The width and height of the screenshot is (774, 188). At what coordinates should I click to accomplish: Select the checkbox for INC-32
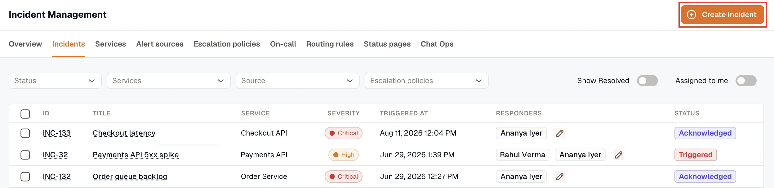click(25, 155)
